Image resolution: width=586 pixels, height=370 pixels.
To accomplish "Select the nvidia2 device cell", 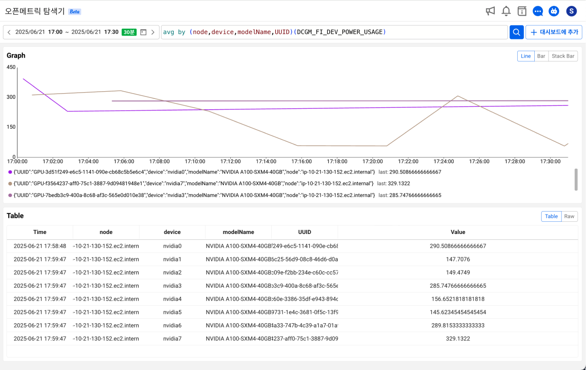I will point(172,273).
